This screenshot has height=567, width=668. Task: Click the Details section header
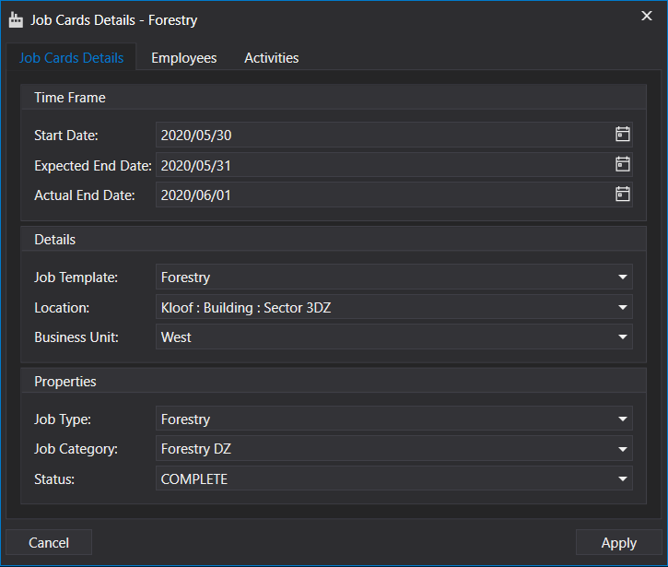coord(334,239)
